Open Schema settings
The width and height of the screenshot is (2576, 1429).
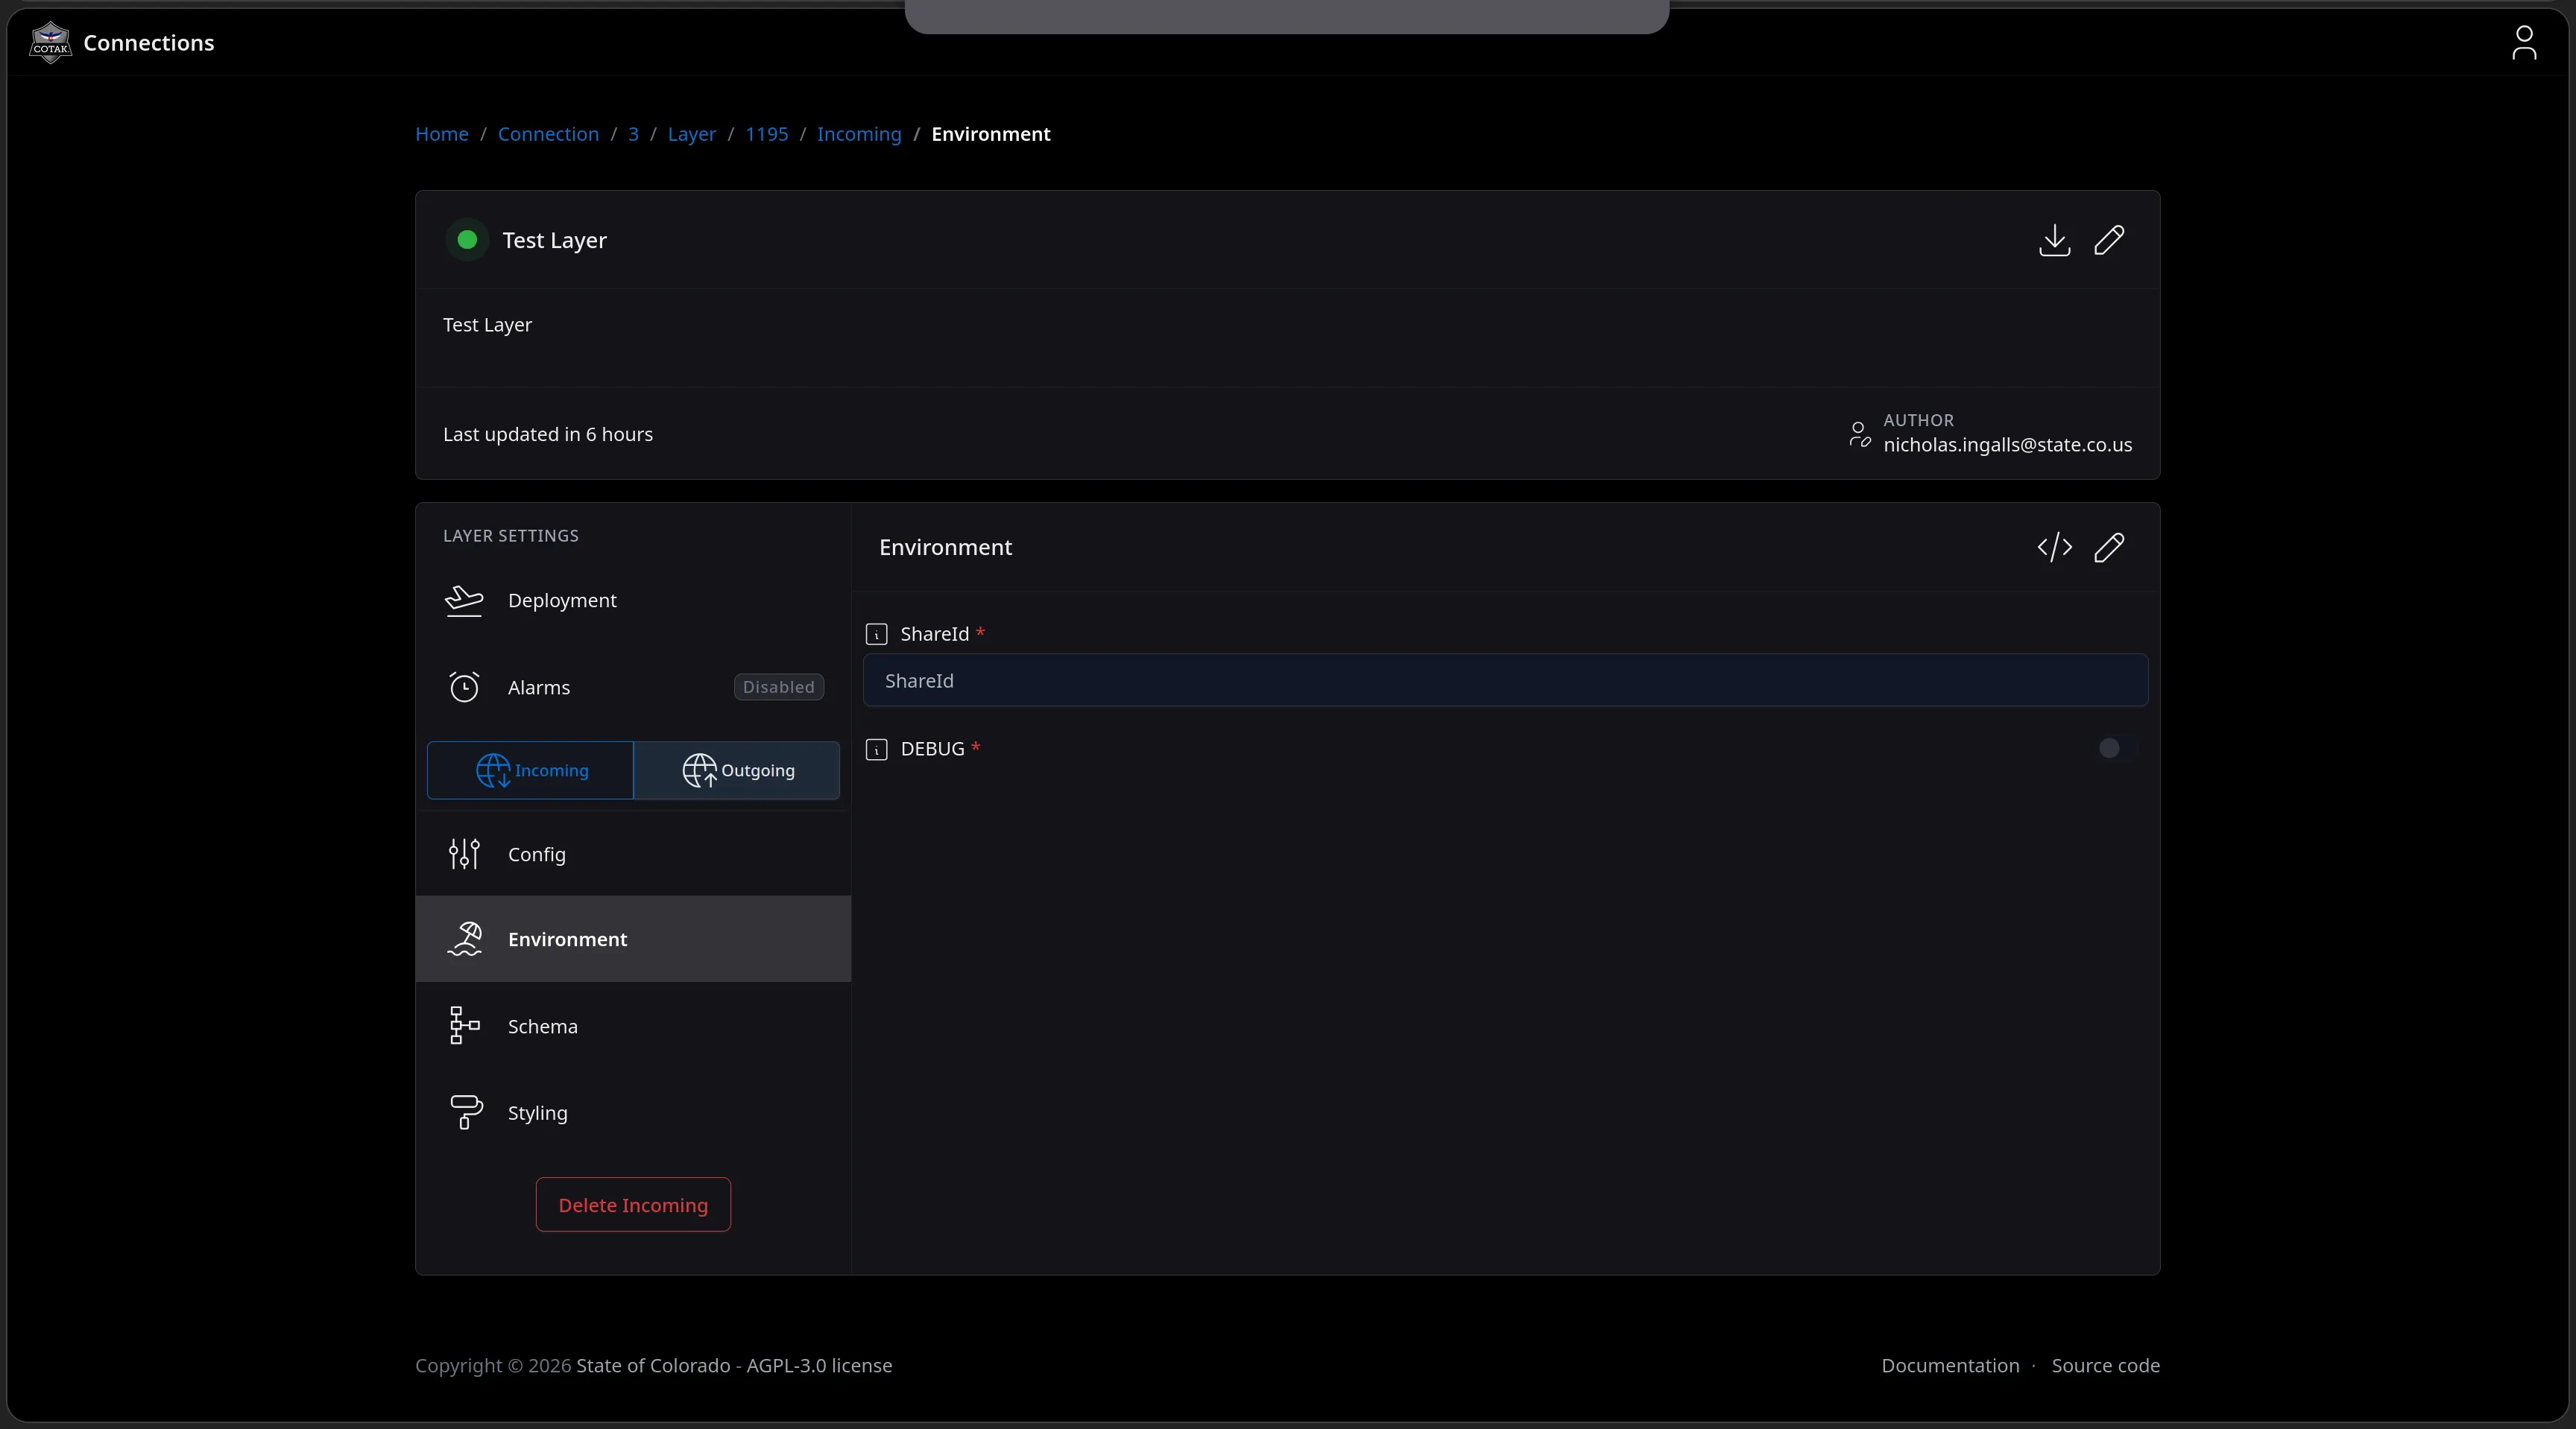pyautogui.click(x=633, y=1026)
